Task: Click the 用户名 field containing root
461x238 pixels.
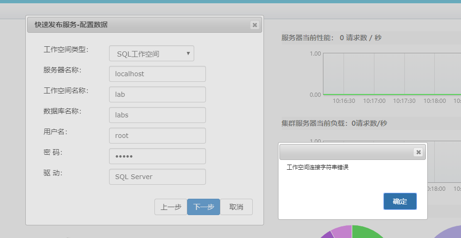Action: pos(157,136)
